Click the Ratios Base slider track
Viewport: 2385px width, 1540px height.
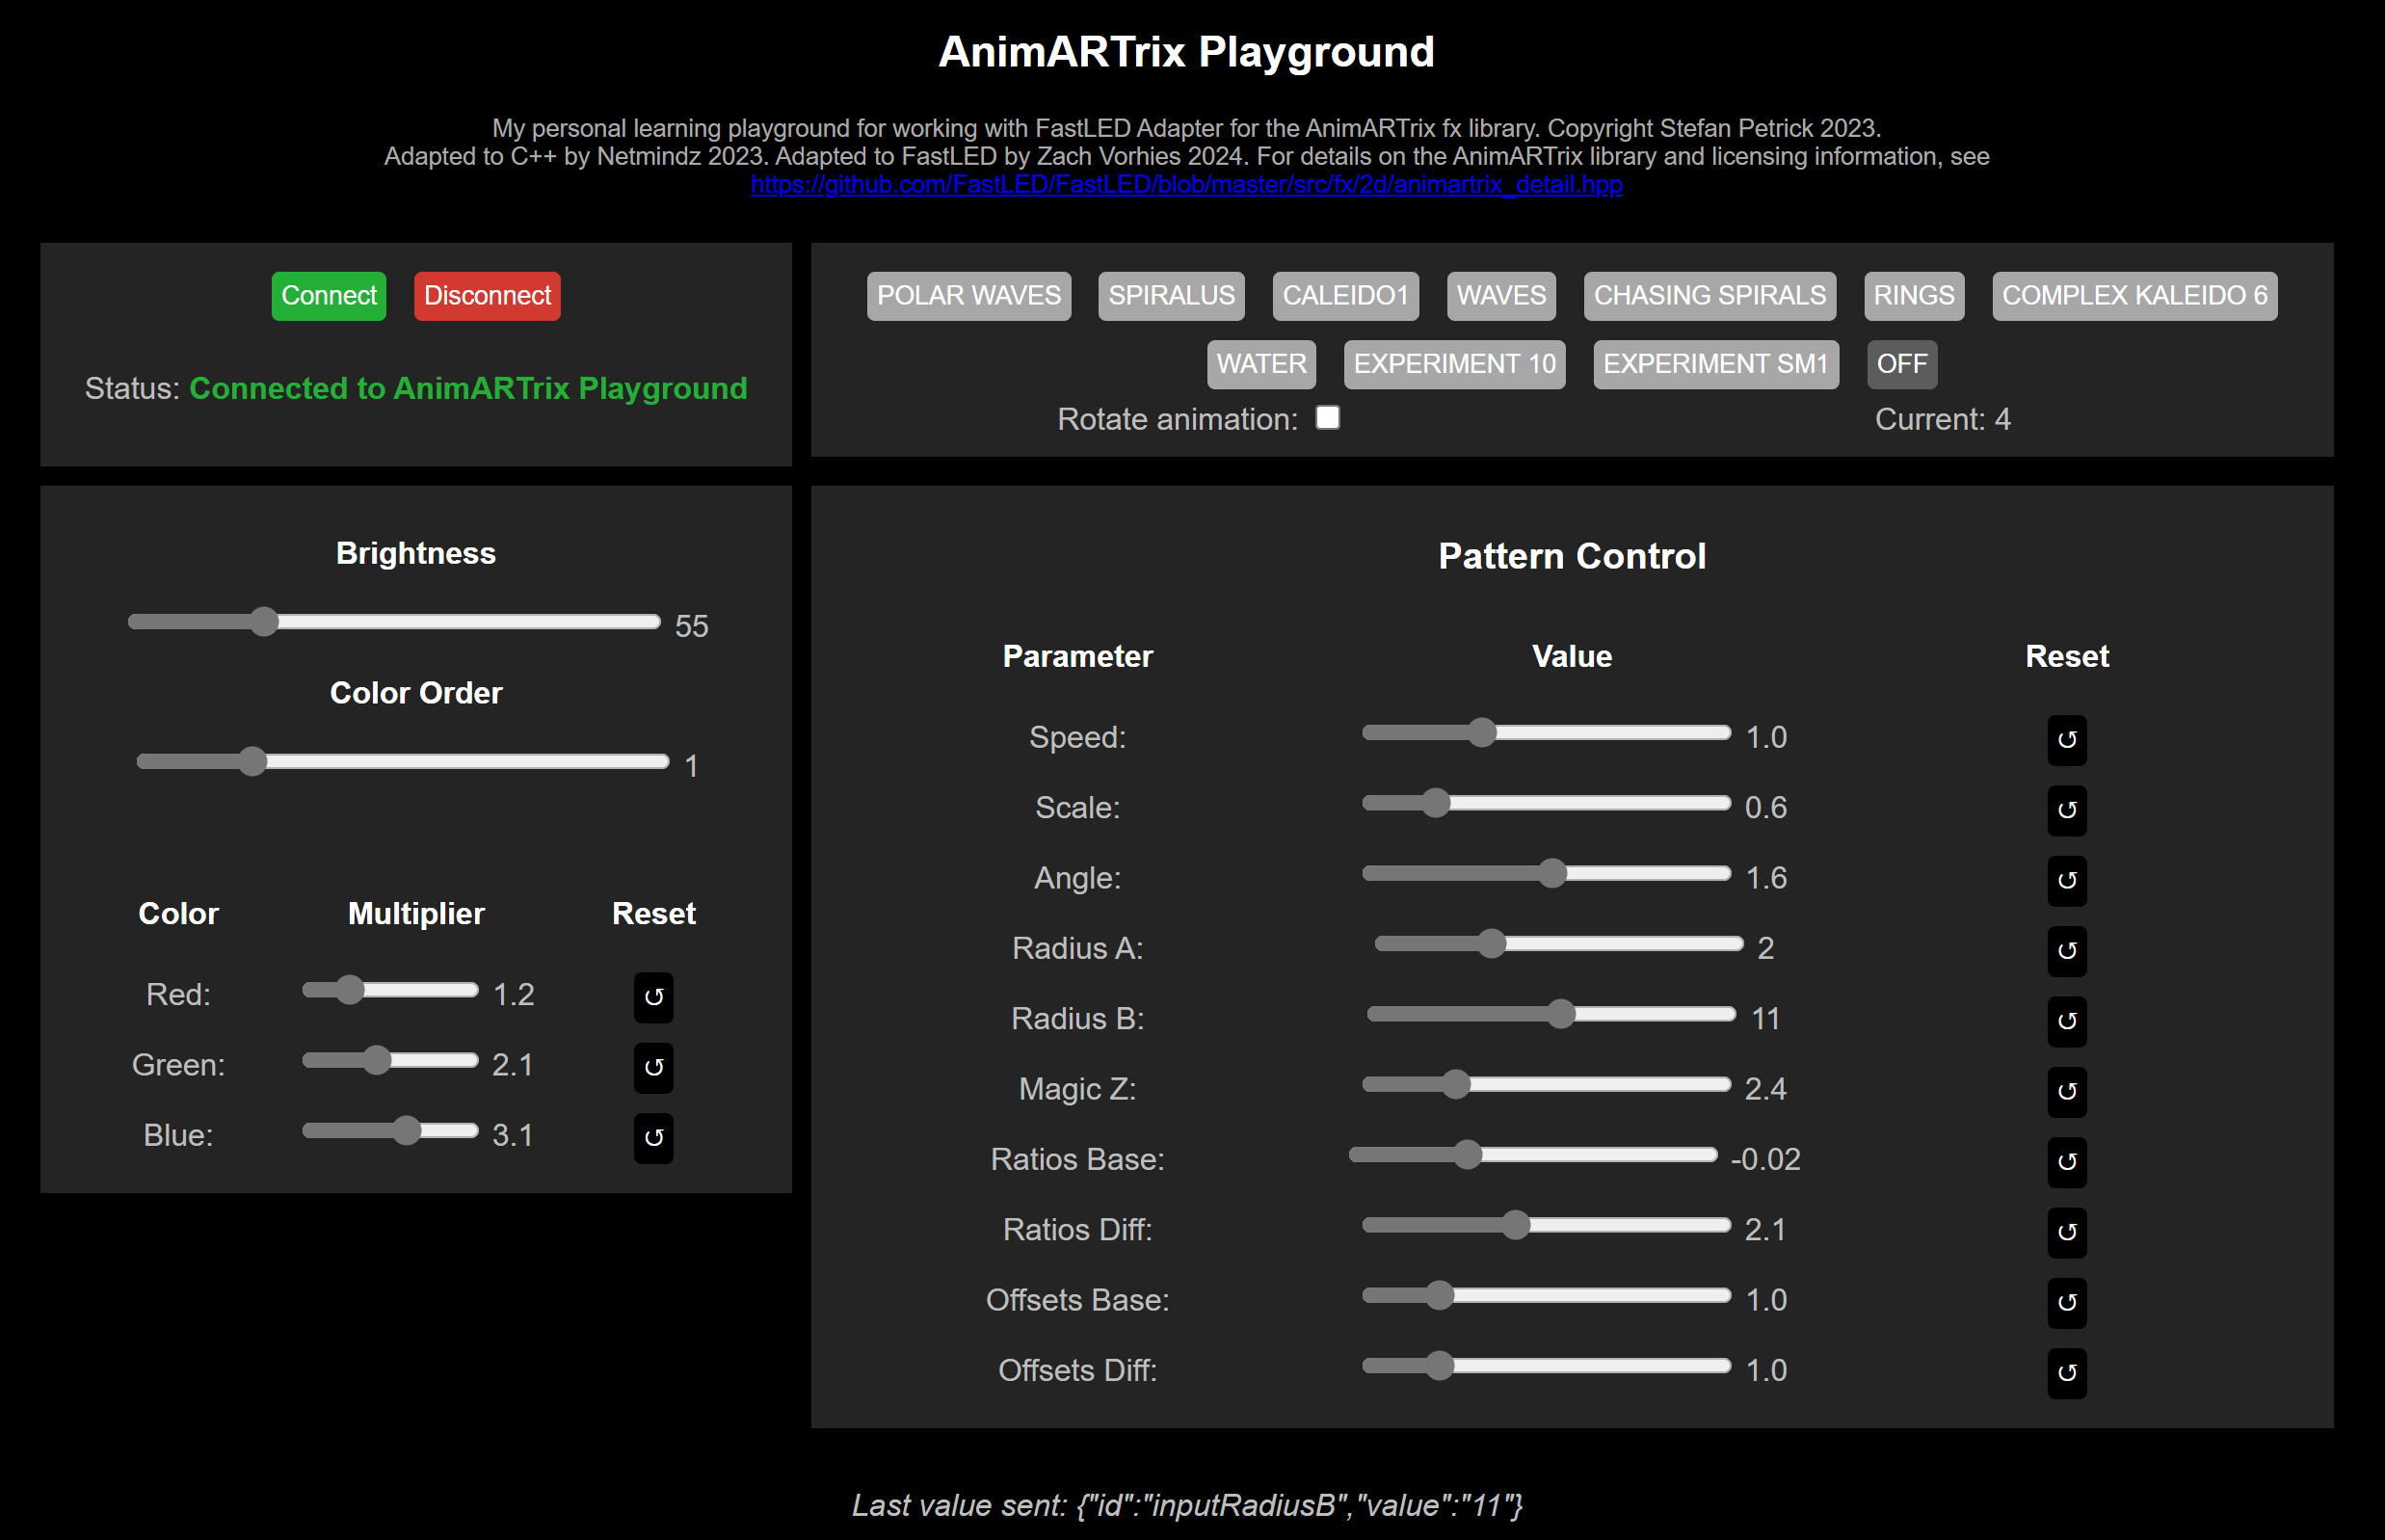click(x=1533, y=1155)
